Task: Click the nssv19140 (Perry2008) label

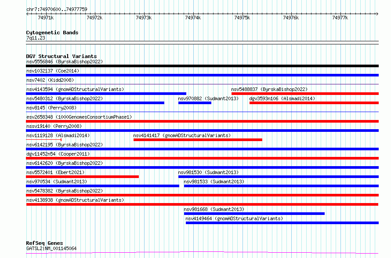Action: click(54, 126)
